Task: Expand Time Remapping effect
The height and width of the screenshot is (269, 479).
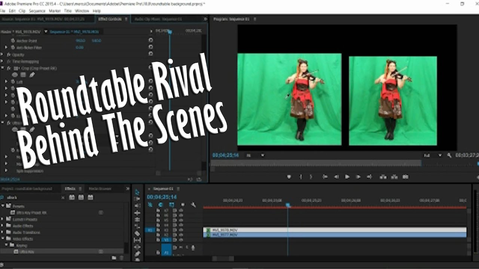Action: click(2, 61)
